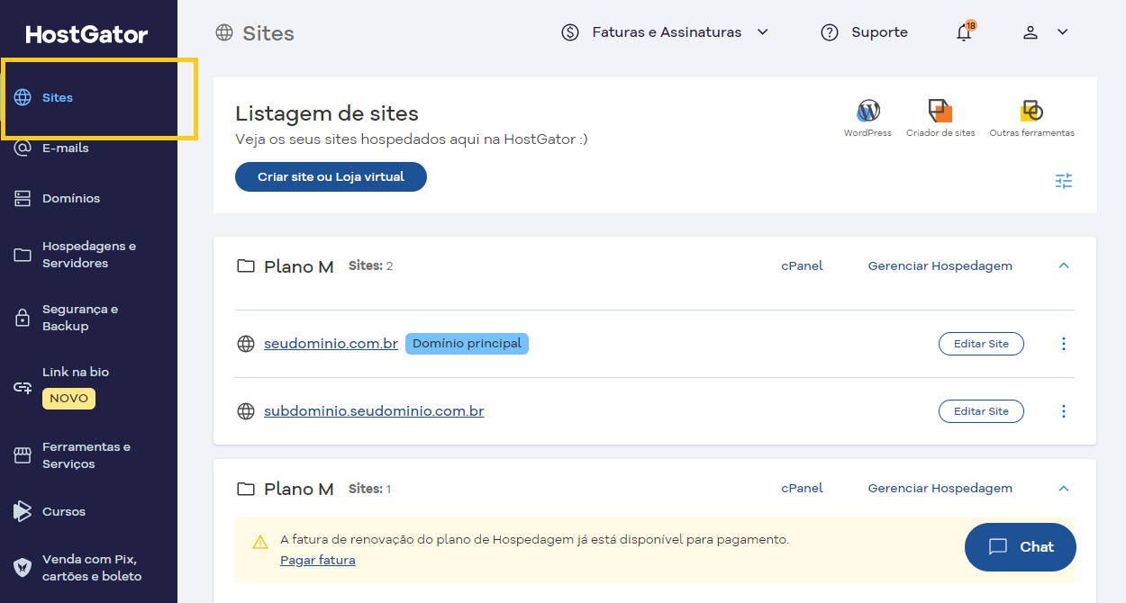The width and height of the screenshot is (1126, 603).
Task: Click Gerenciar Hospedagem for second Plano M
Action: [940, 489]
